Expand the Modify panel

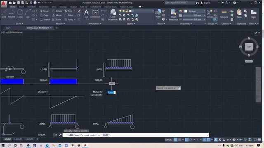click(x=60, y=24)
